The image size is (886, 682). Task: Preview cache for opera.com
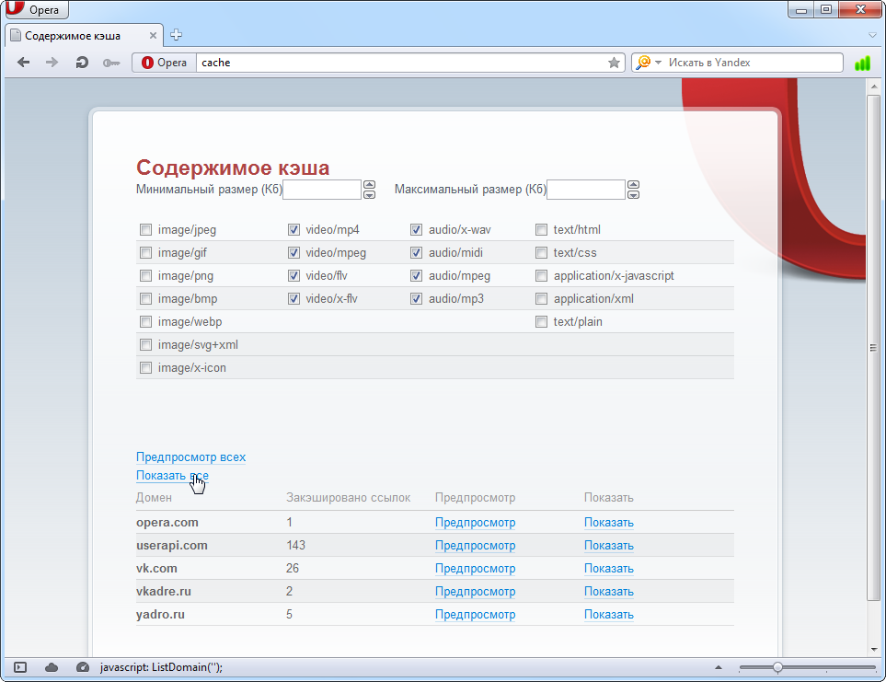476,523
